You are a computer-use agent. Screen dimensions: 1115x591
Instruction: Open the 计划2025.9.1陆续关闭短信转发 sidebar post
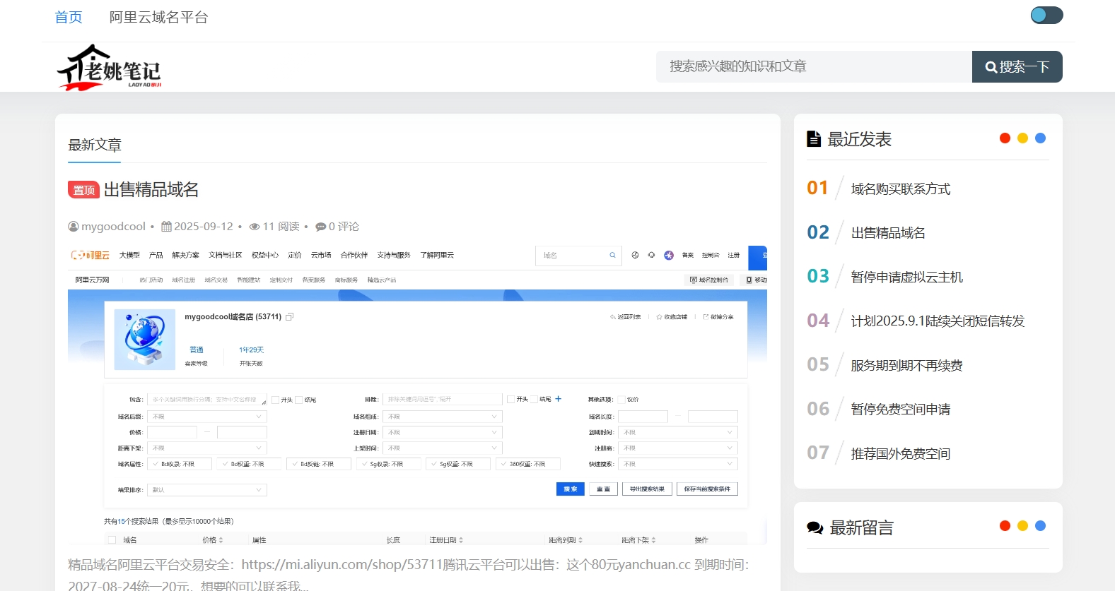(937, 321)
